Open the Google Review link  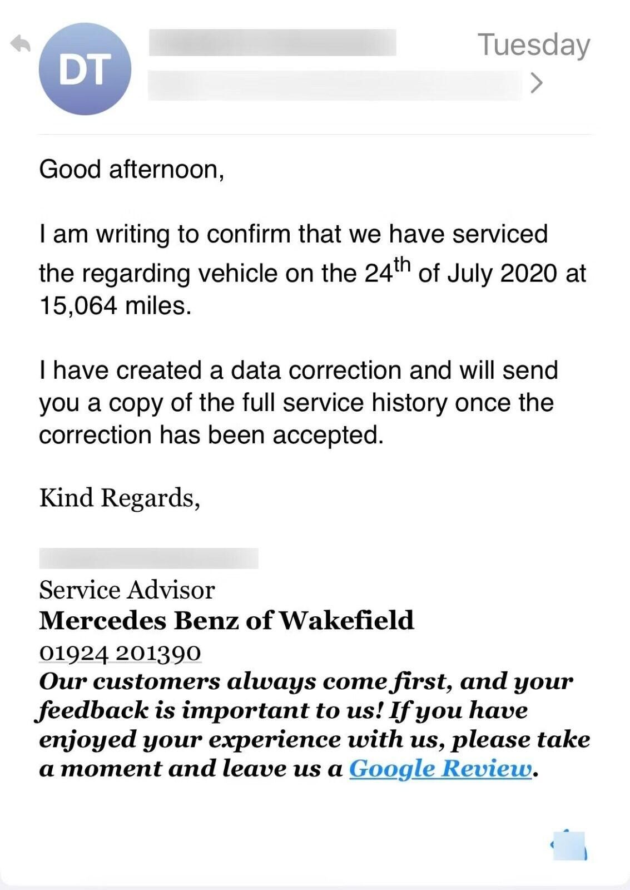coord(440,769)
